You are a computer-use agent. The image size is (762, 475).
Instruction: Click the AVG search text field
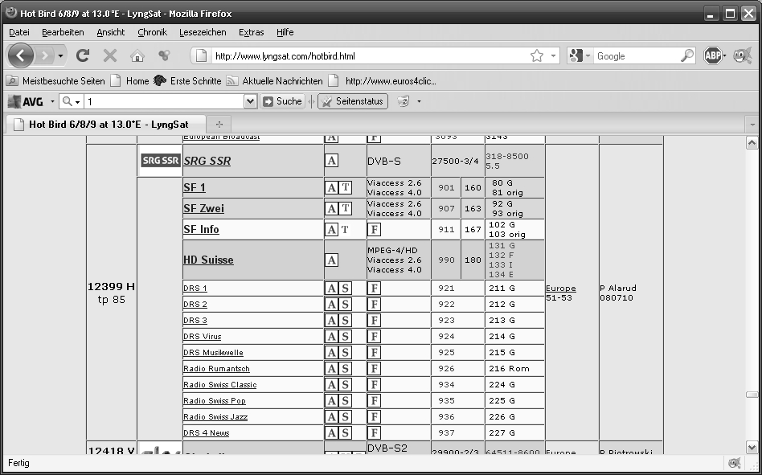click(x=164, y=101)
